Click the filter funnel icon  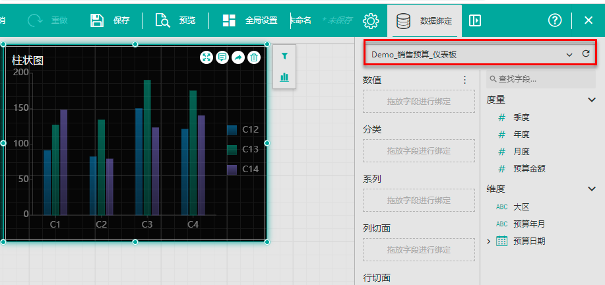click(284, 57)
